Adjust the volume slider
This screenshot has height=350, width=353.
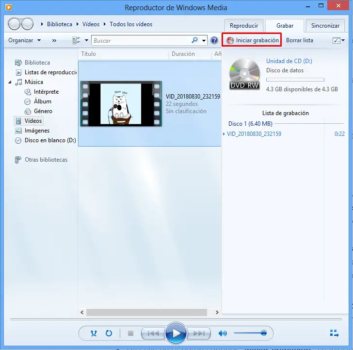[x=250, y=333]
